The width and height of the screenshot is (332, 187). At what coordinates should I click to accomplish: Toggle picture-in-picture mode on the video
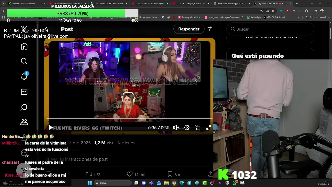pyautogui.click(x=198, y=128)
